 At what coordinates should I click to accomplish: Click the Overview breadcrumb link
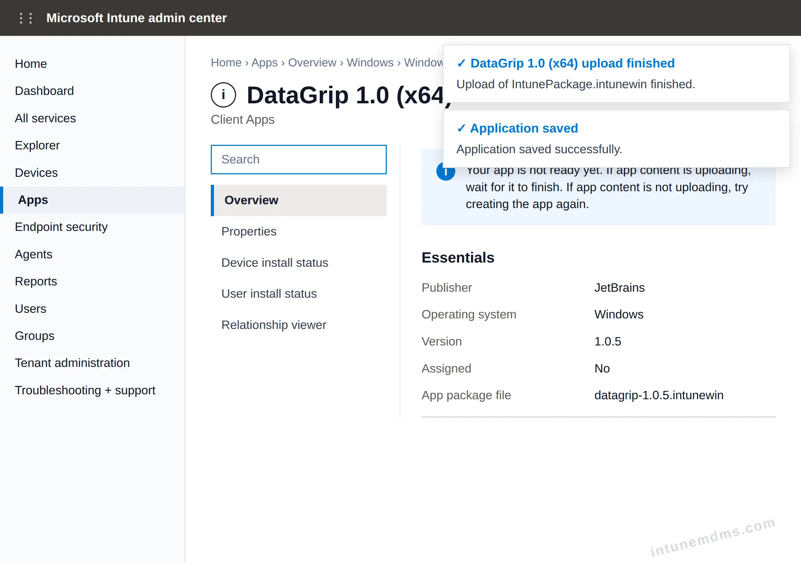click(312, 62)
